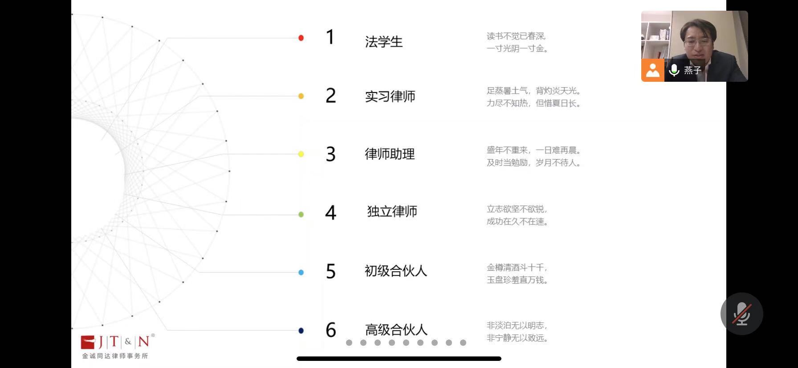798x368 pixels.
Task: Tap the 初级合伙人 stage title
Action: (395, 271)
